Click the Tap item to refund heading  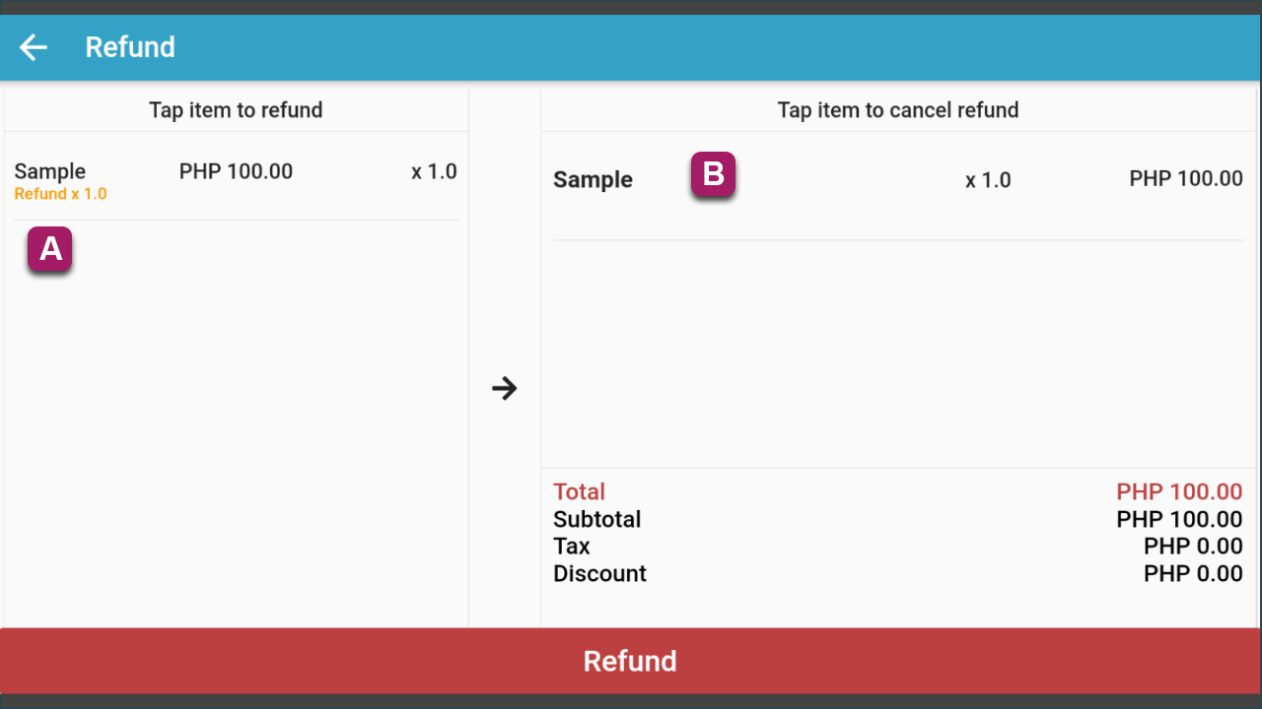pyautogui.click(x=236, y=110)
